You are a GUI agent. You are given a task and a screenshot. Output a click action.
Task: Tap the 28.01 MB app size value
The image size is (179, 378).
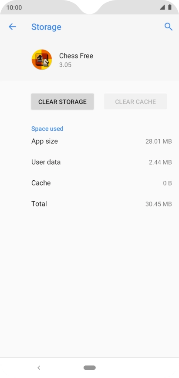[x=159, y=142]
